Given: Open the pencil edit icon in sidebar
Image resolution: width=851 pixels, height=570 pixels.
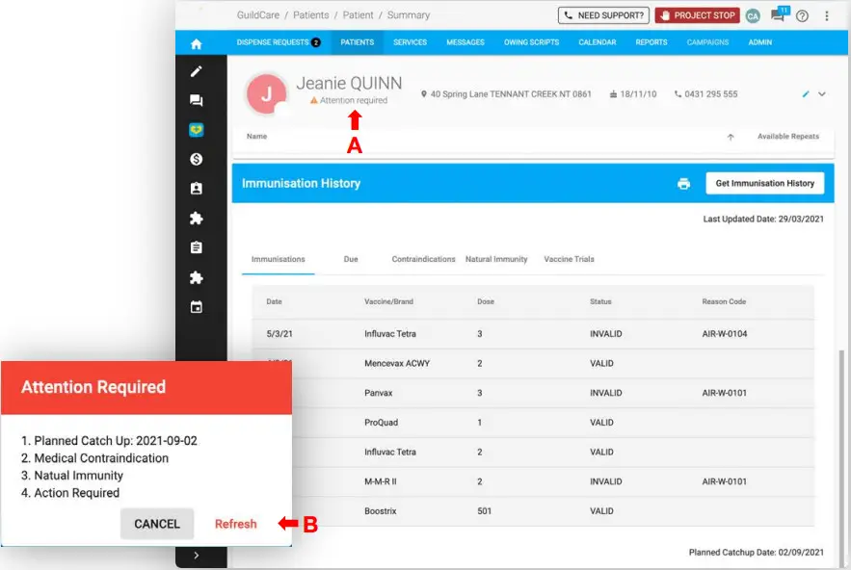Looking at the screenshot, I should pos(196,71).
